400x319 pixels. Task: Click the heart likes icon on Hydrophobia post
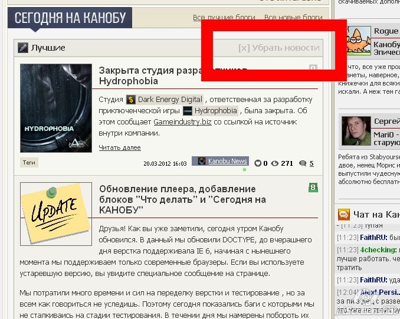[258, 163]
